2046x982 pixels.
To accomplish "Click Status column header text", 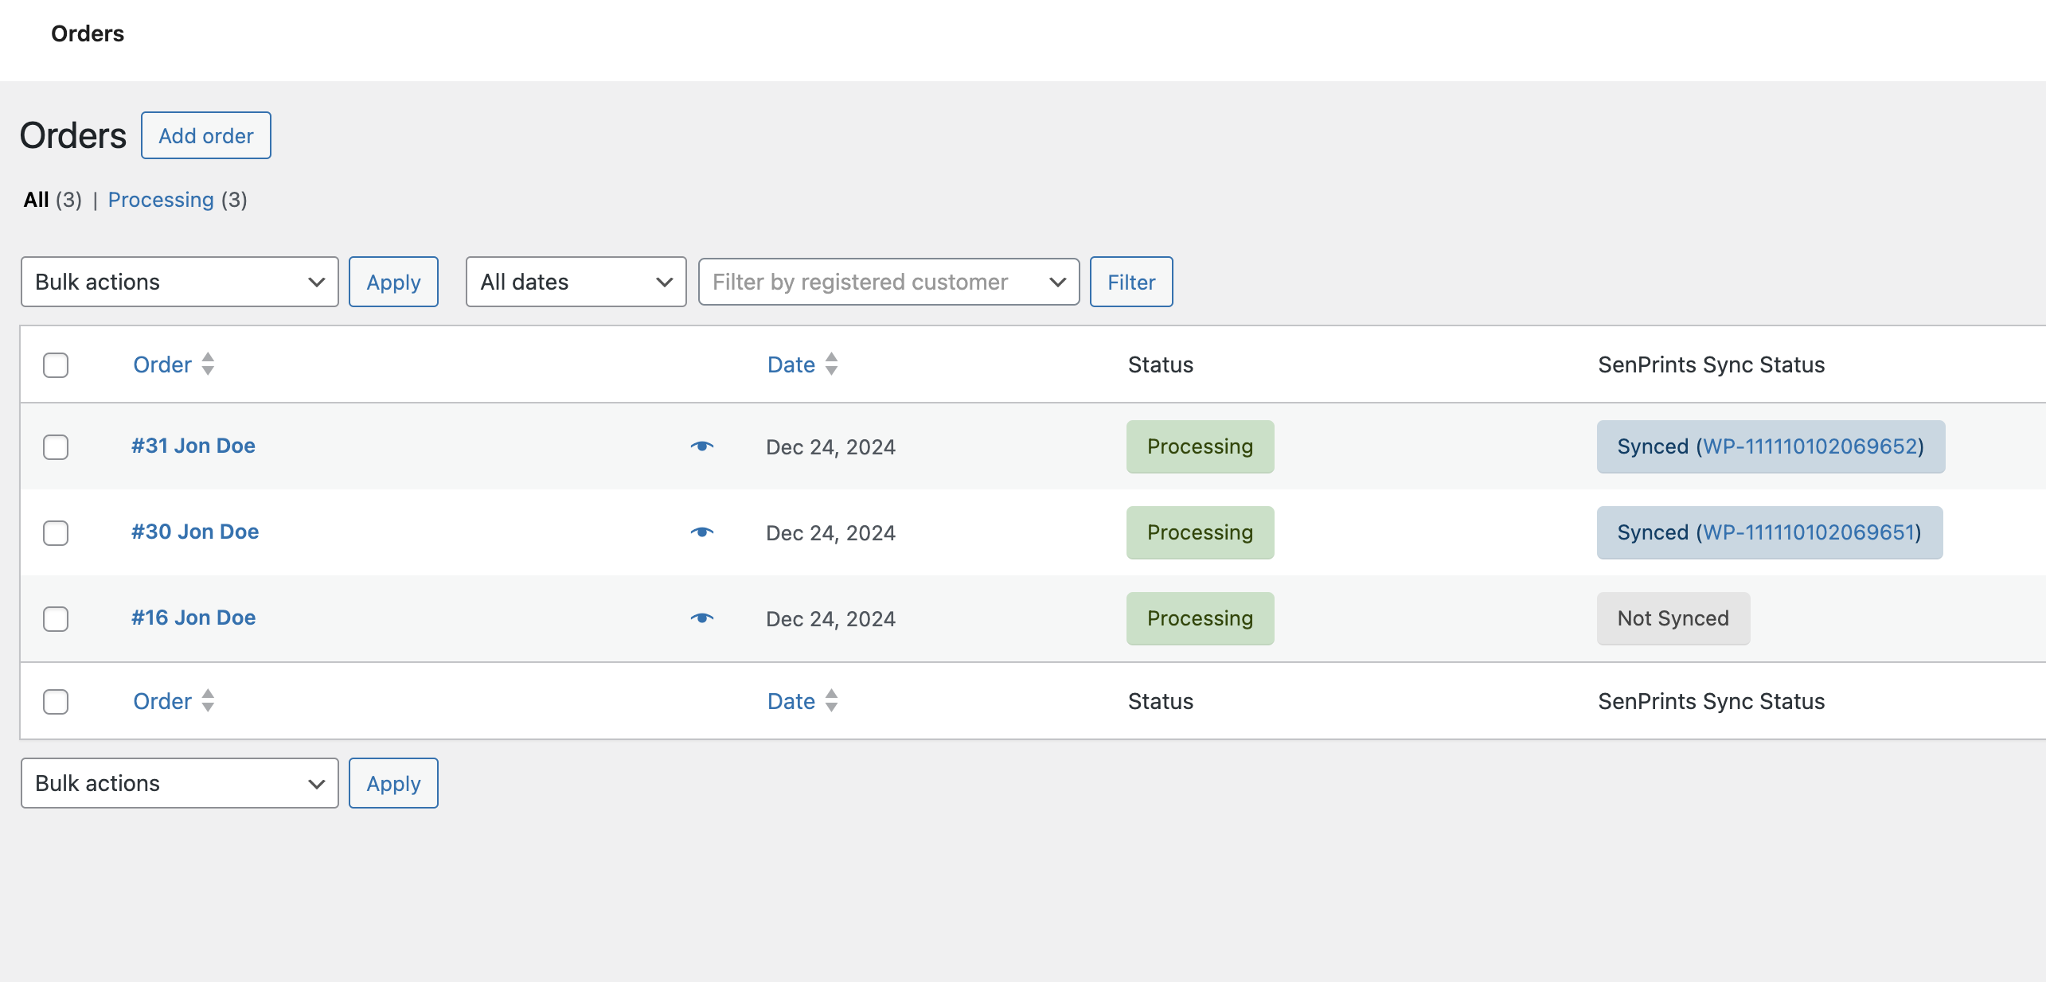I will pyautogui.click(x=1161, y=364).
